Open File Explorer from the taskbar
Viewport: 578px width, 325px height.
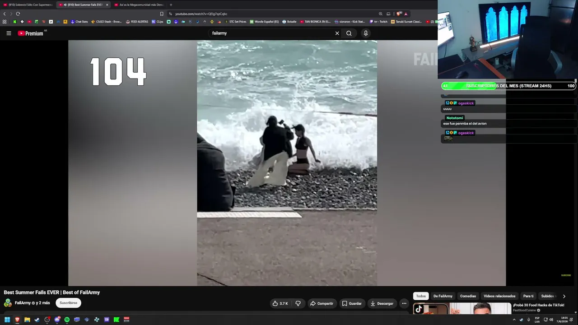coord(27,320)
